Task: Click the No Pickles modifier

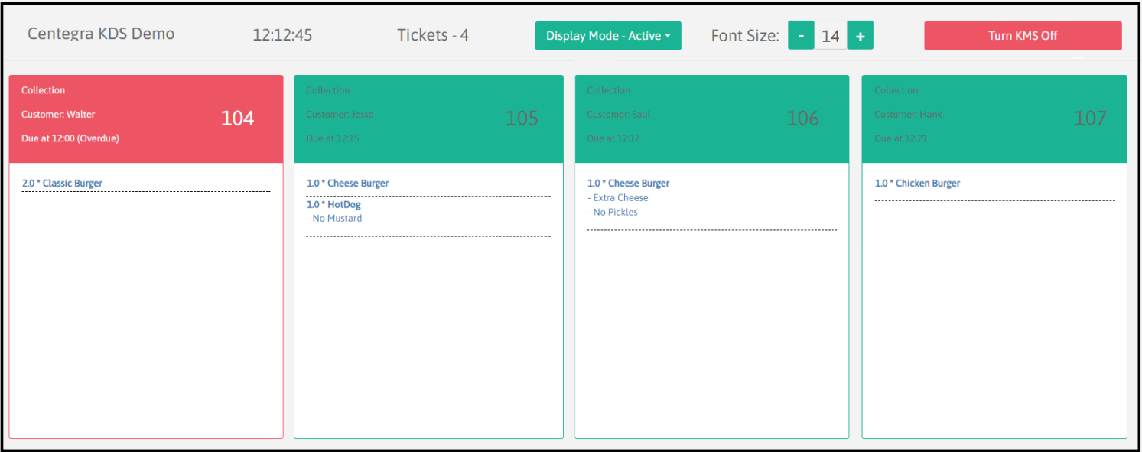Action: click(615, 213)
